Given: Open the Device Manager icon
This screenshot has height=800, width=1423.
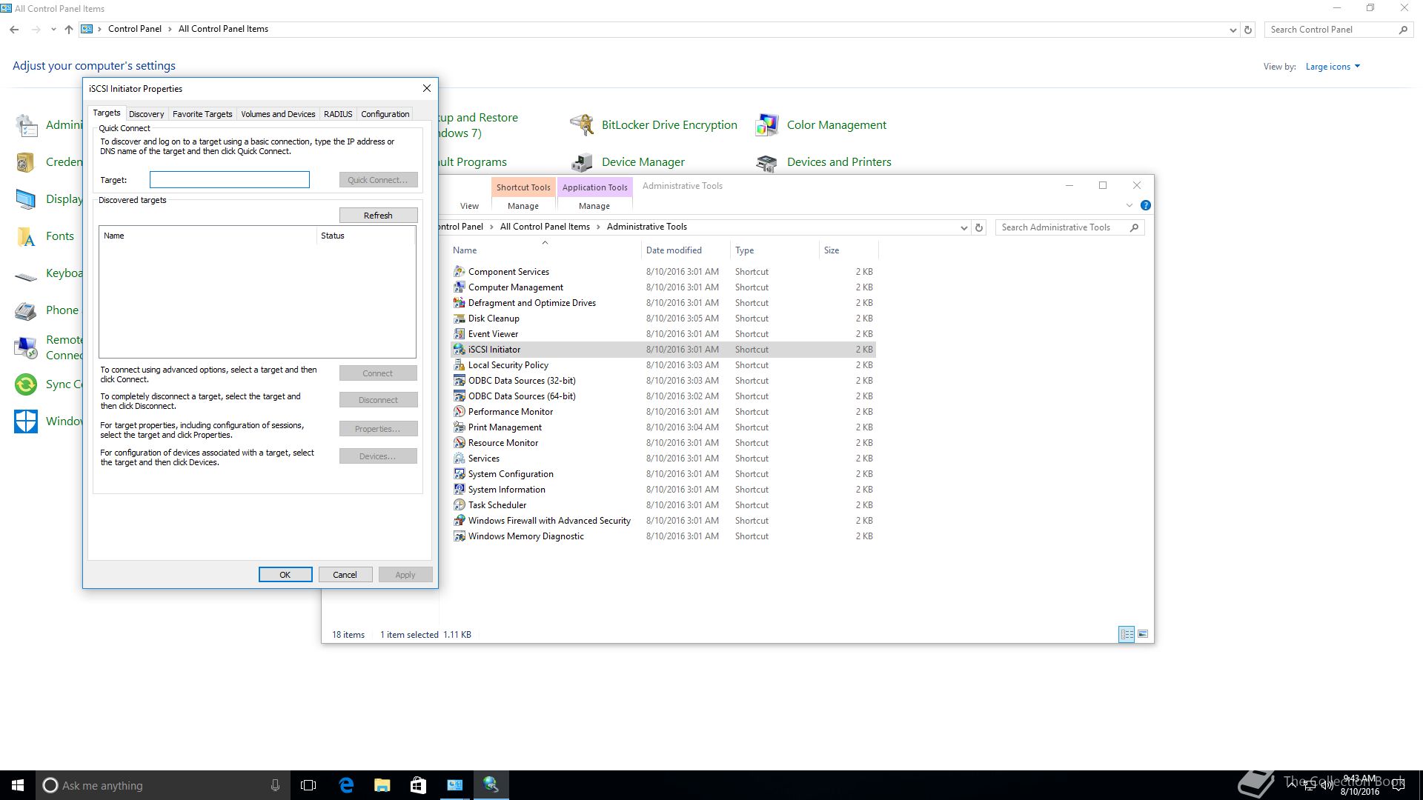Looking at the screenshot, I should pyautogui.click(x=582, y=162).
